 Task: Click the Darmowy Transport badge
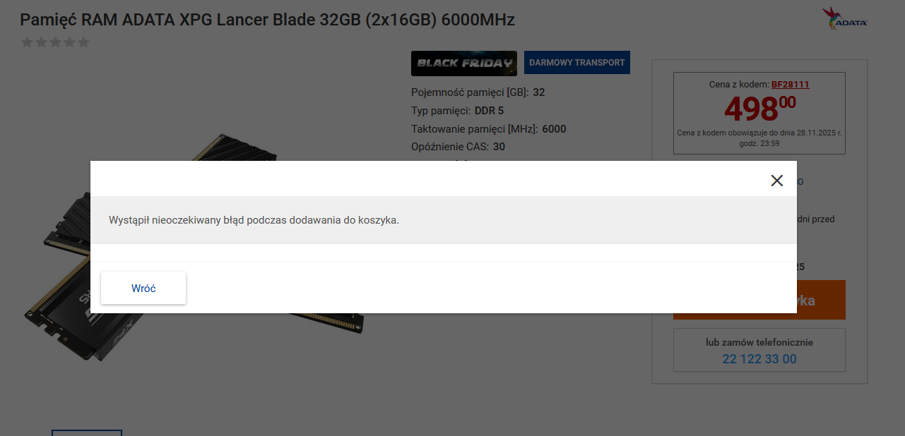(x=577, y=62)
